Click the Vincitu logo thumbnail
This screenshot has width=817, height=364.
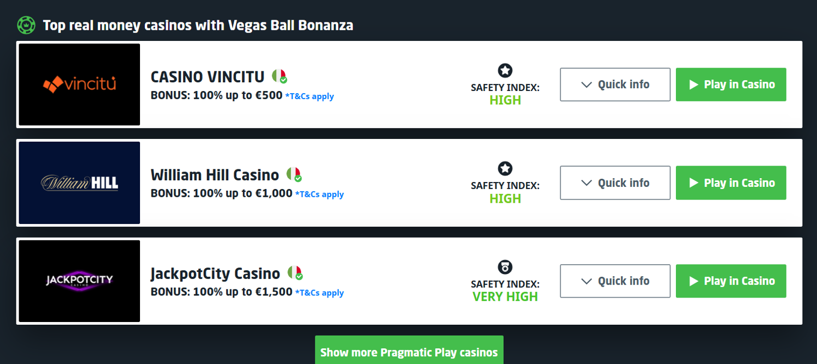tap(80, 84)
